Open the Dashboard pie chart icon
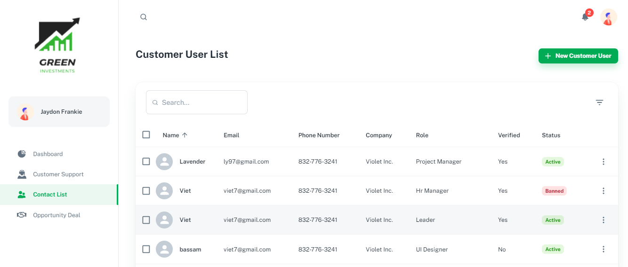 22,154
